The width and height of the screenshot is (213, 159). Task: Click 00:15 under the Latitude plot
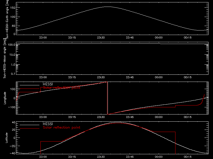click(188, 157)
